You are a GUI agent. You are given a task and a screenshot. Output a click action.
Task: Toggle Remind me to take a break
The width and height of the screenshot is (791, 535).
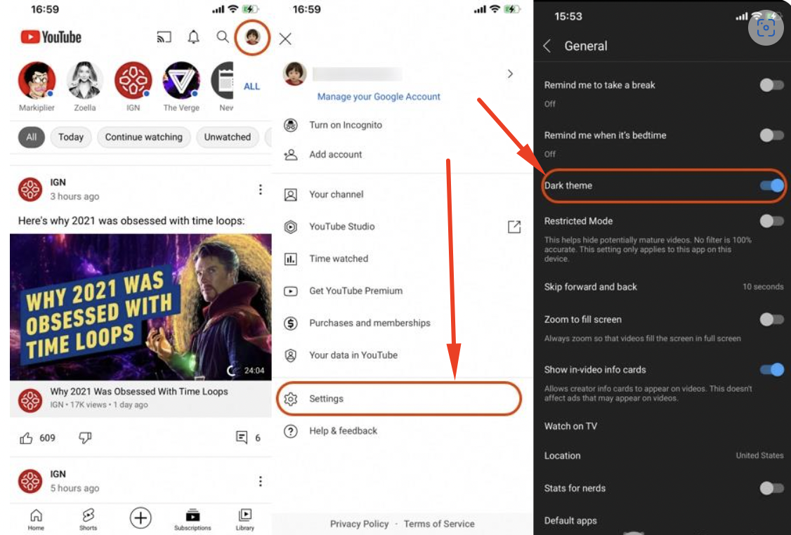pyautogui.click(x=771, y=85)
